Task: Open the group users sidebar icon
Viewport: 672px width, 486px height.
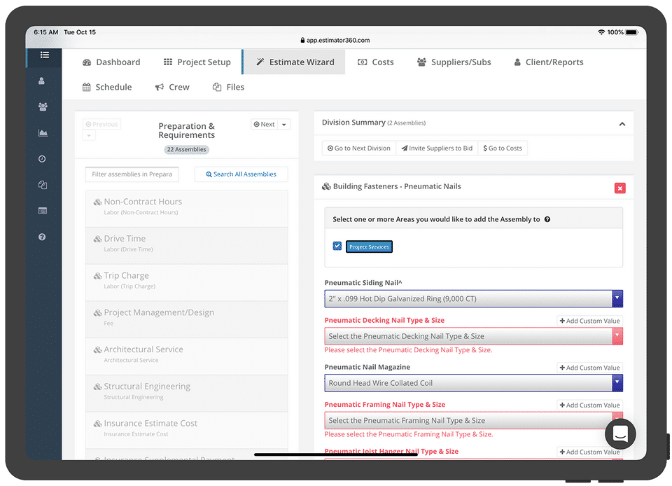Action: pyautogui.click(x=43, y=106)
